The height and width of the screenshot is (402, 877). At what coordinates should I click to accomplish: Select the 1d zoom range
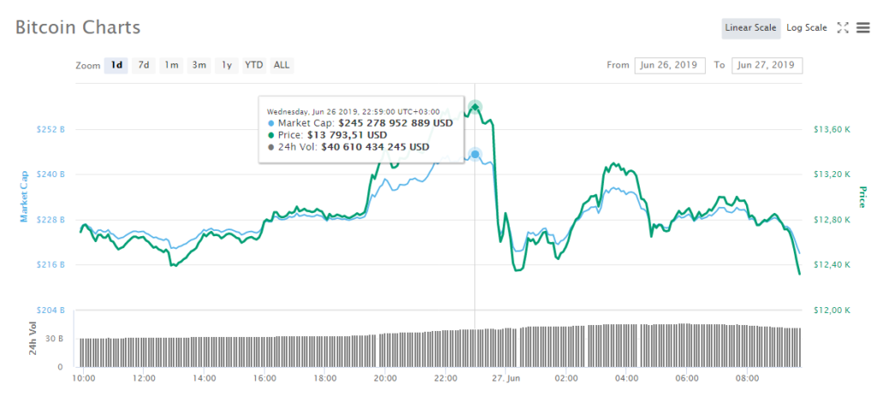click(116, 65)
